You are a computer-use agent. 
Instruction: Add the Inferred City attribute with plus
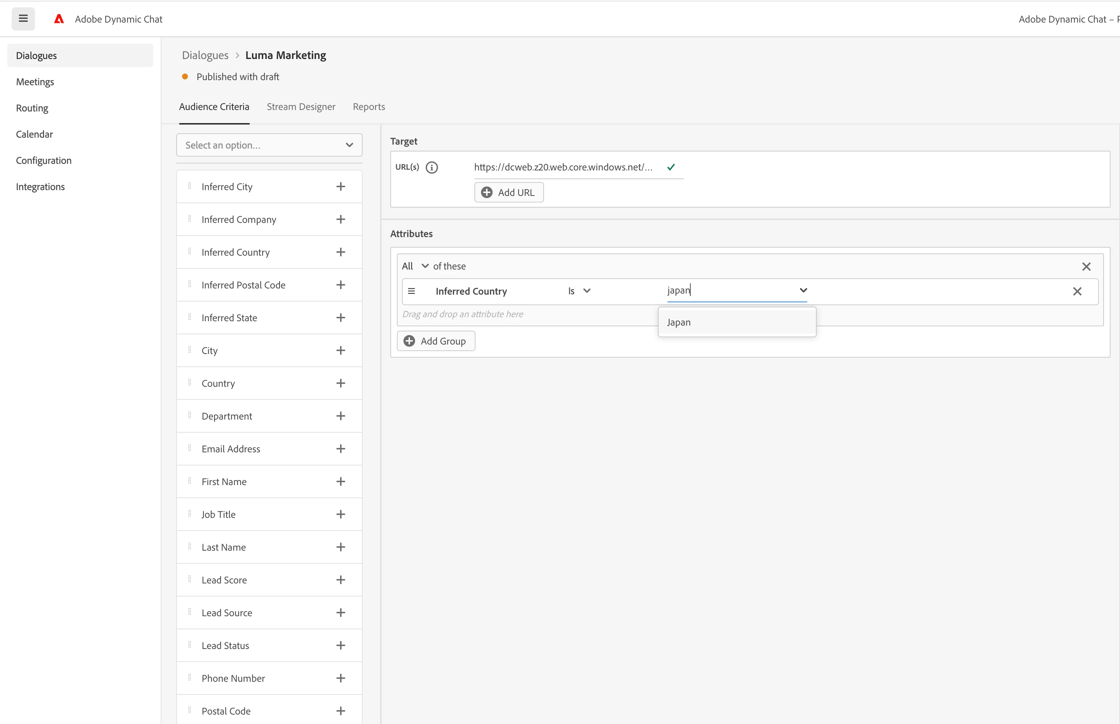(x=341, y=186)
